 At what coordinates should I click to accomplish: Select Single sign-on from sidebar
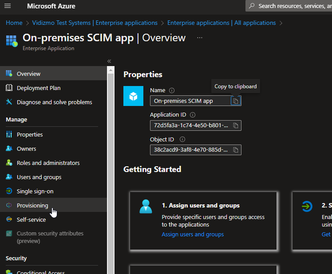[x=35, y=191]
